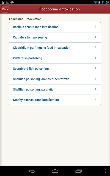Screen dimensions: 110x176
Task: Open Shellfish poisoning, amnesic-neurotoxic entry
Action: tap(55, 79)
